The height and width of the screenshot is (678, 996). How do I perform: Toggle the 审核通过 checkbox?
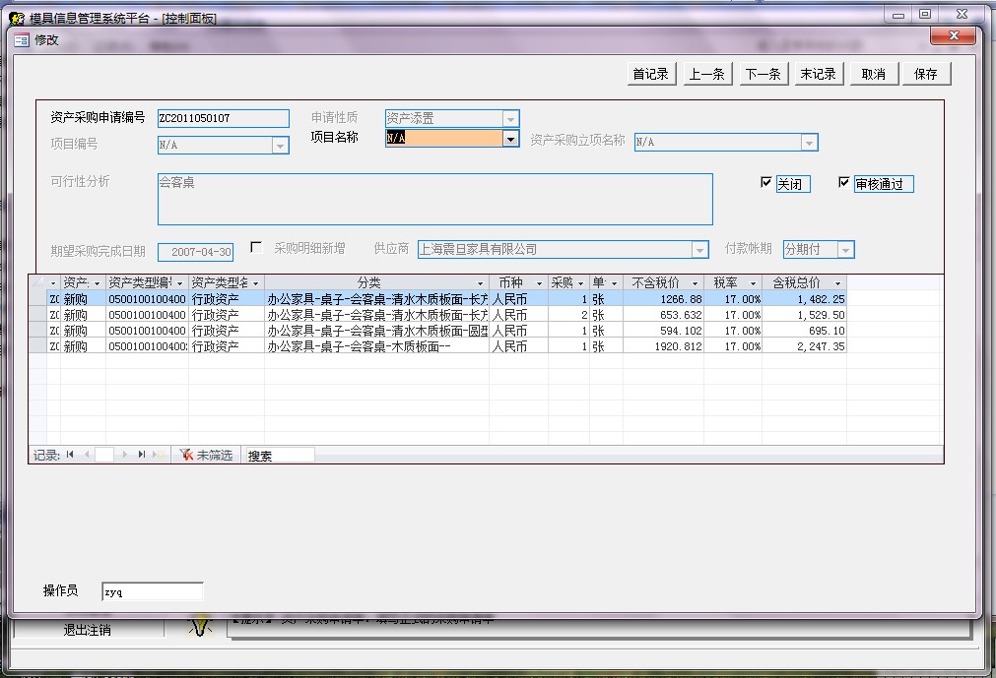[843, 183]
